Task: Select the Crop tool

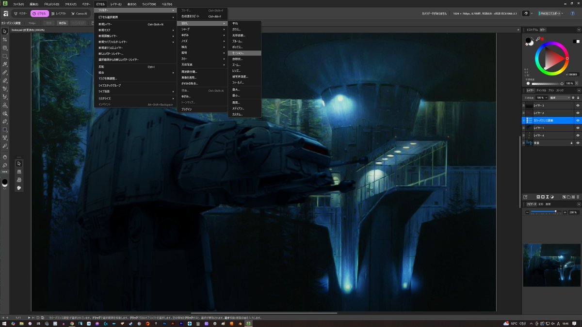Action: (x=5, y=40)
